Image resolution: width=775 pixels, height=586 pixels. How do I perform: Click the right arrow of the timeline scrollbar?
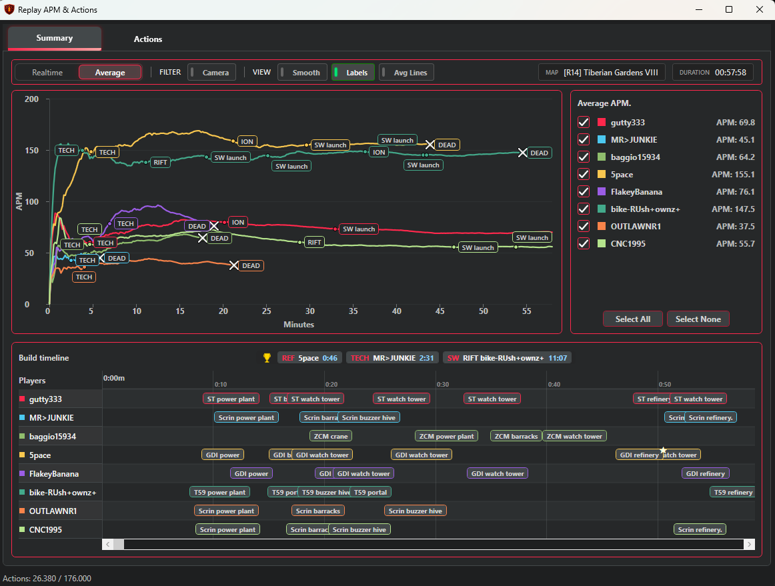tap(749, 544)
